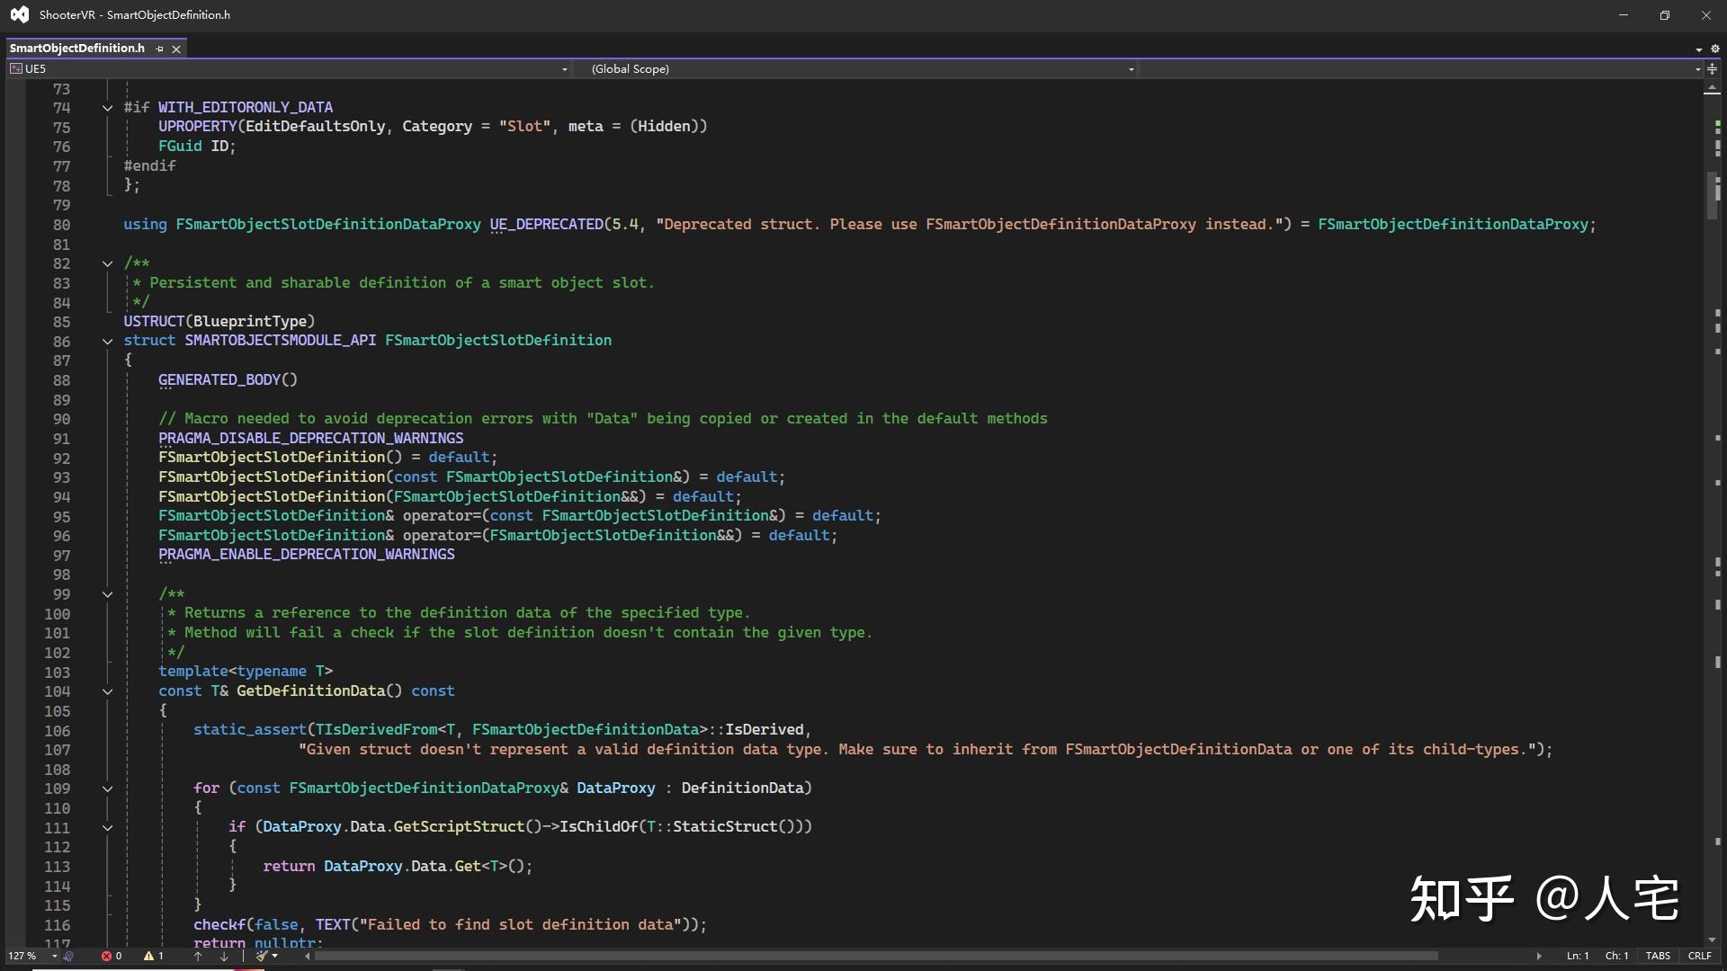Click the red errors indicator icon

(x=106, y=956)
